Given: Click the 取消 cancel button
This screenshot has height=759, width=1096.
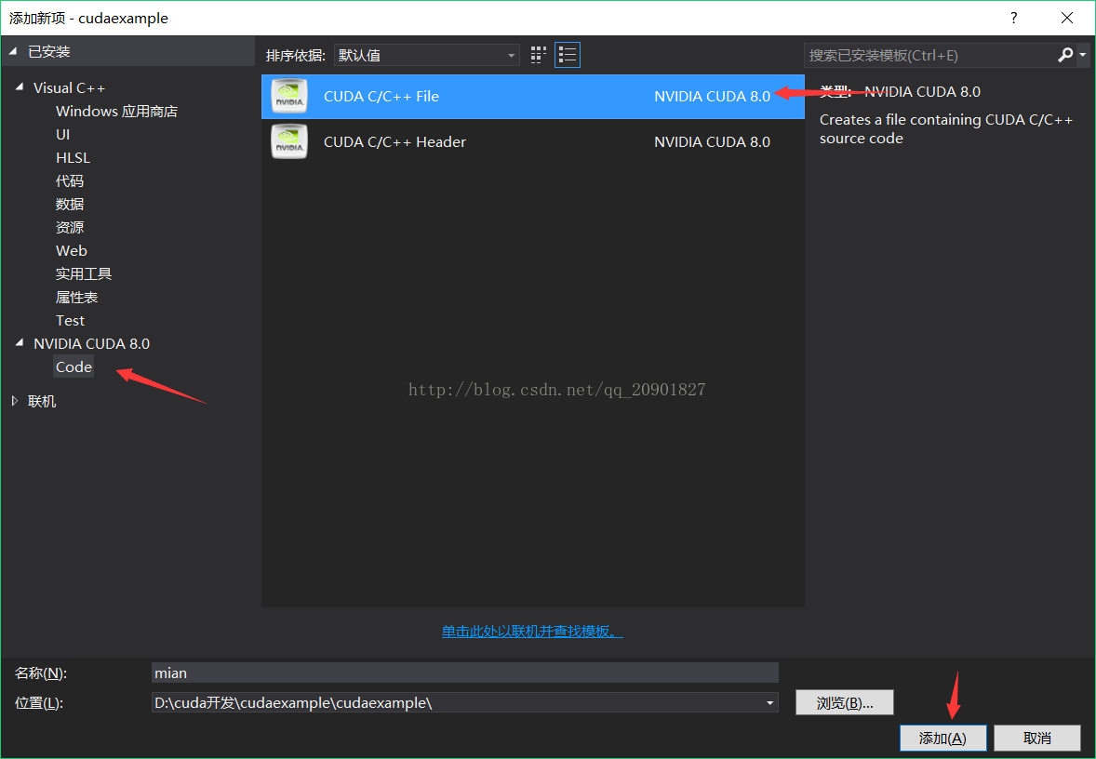Looking at the screenshot, I should click(1037, 738).
